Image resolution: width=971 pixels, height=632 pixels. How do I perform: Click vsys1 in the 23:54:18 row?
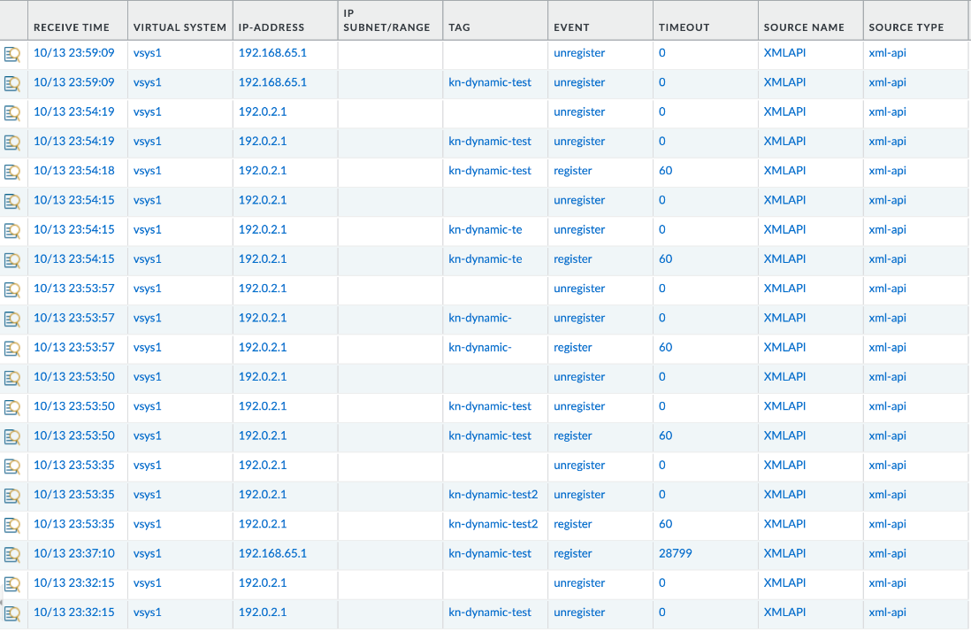147,171
